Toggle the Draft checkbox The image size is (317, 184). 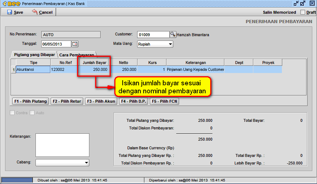303,12
